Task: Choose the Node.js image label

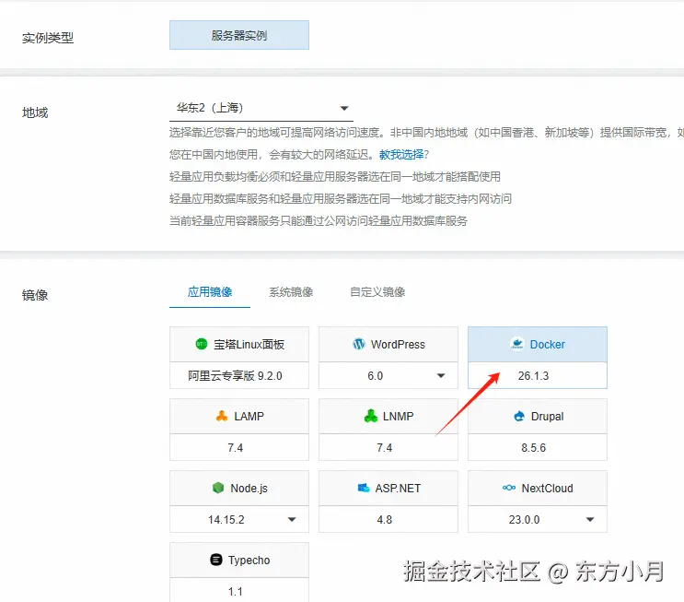Action: click(249, 488)
